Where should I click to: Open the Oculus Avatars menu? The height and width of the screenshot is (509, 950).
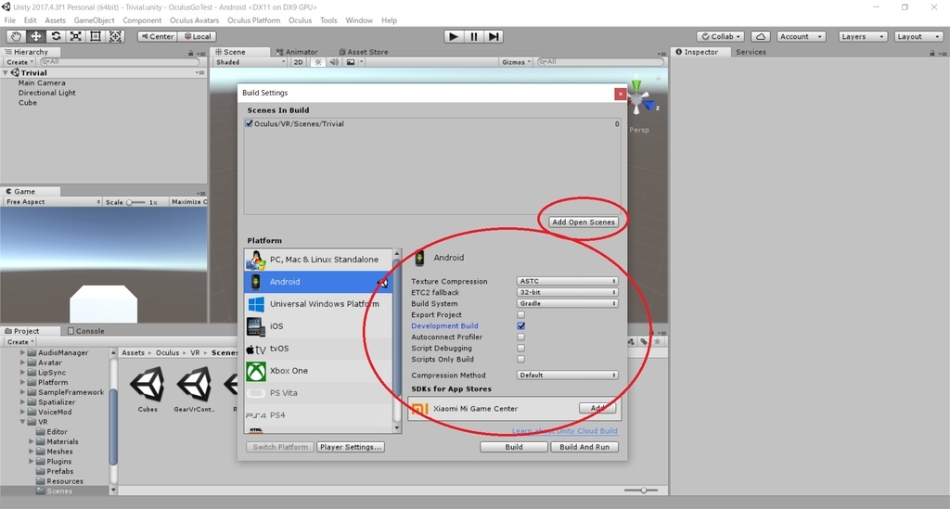point(194,20)
